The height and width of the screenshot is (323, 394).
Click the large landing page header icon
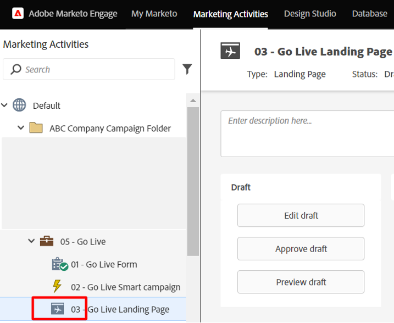click(x=230, y=51)
